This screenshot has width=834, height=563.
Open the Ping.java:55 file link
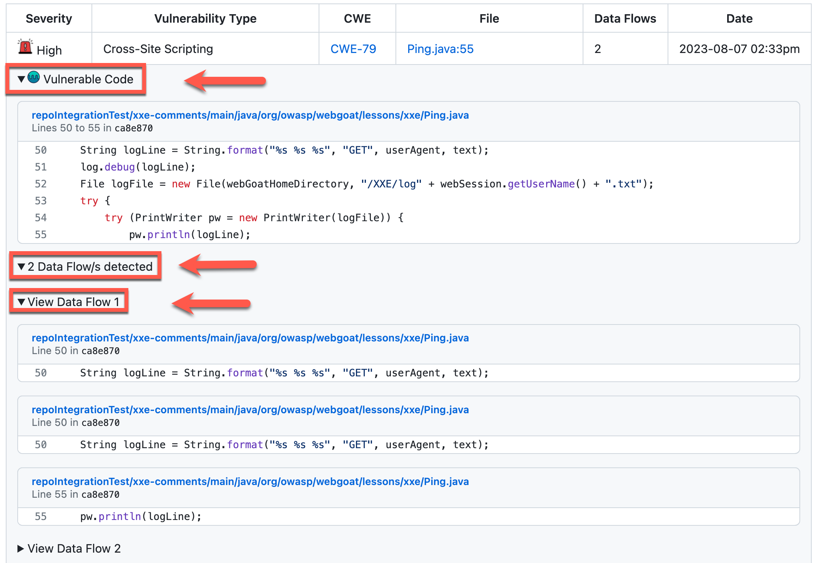click(440, 49)
